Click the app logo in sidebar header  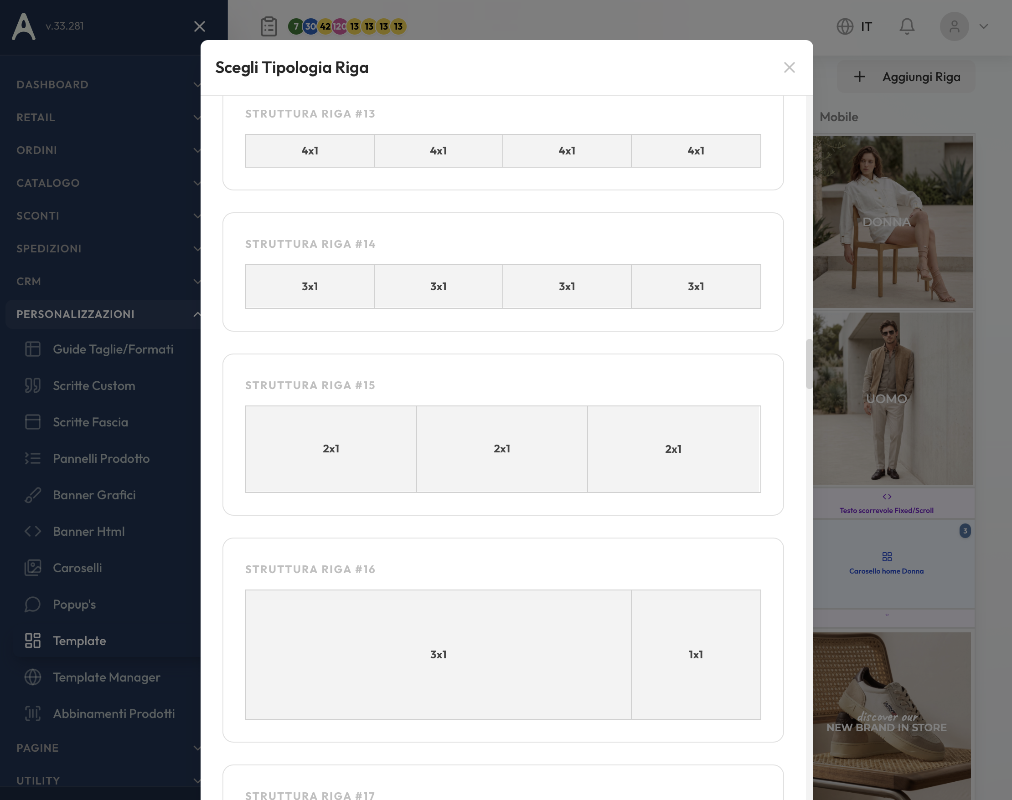23,26
